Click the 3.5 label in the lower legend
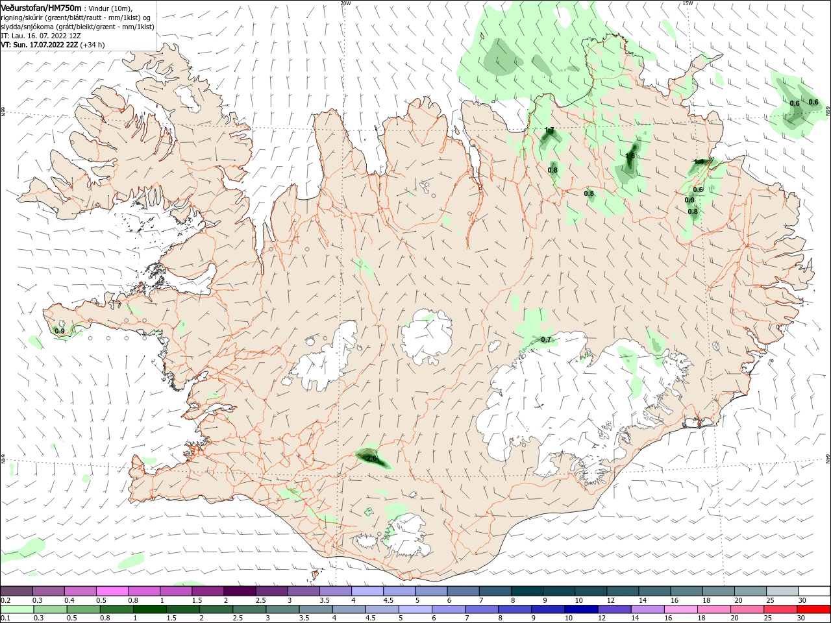Image resolution: width=831 pixels, height=623 pixels. tap(304, 618)
